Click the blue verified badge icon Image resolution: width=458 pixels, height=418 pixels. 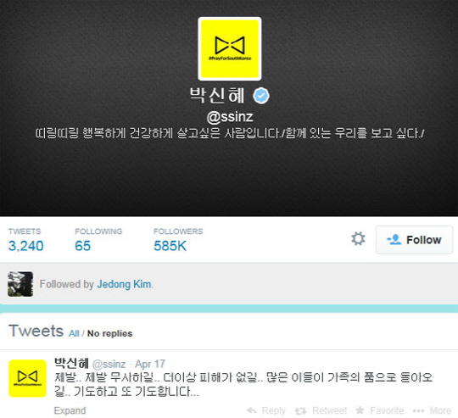pos(261,96)
